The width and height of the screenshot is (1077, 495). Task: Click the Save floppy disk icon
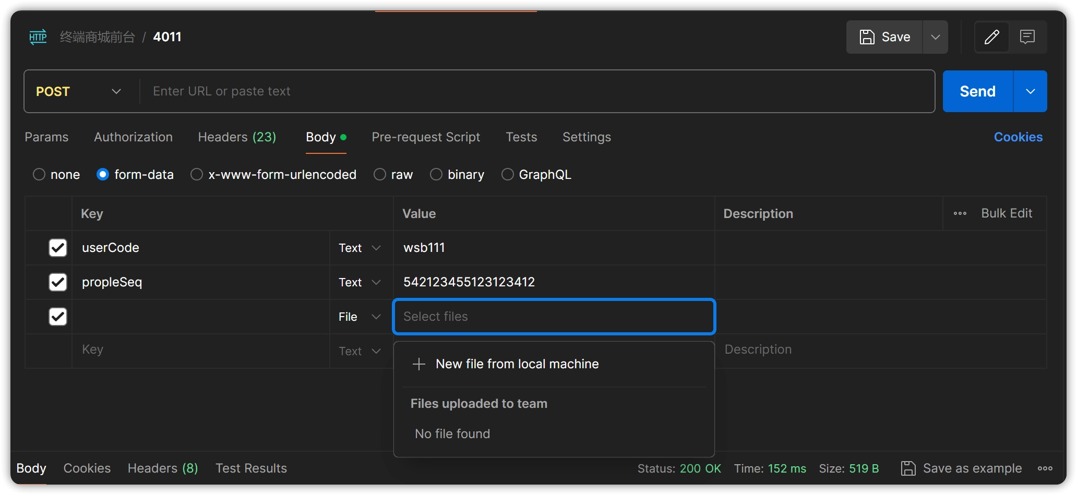[867, 37]
